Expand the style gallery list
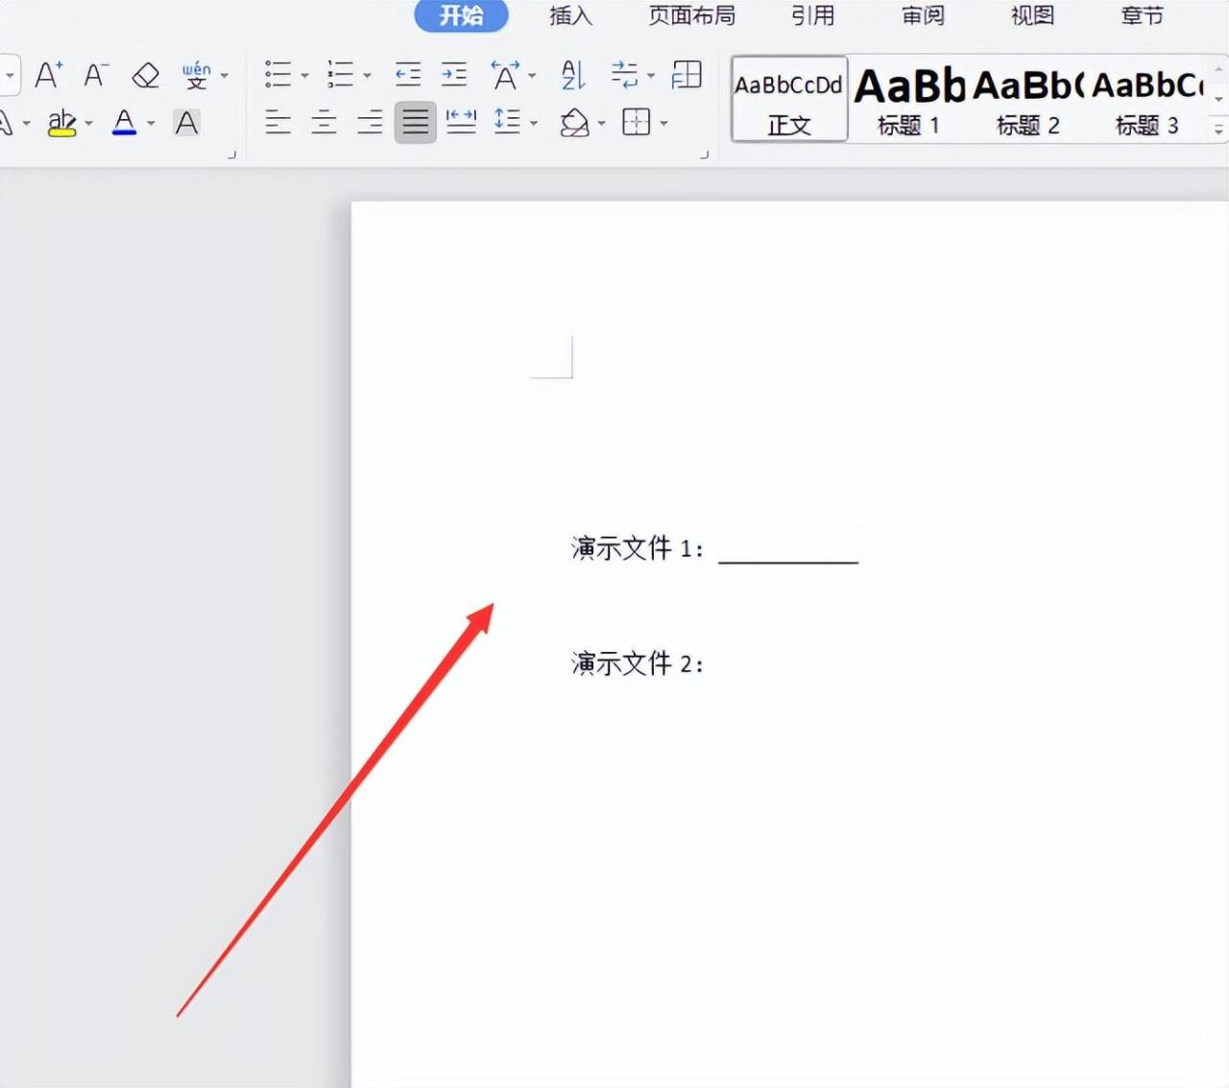The image size is (1229, 1088). [1218, 130]
